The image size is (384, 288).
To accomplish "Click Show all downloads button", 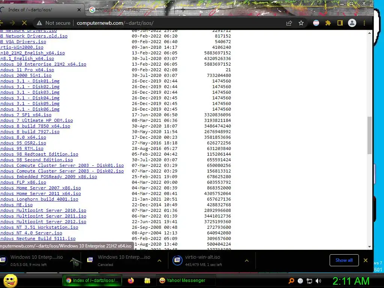I will (x=344, y=260).
